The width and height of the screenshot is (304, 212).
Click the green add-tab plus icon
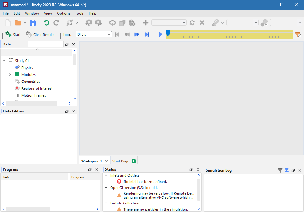pyautogui.click(x=134, y=161)
